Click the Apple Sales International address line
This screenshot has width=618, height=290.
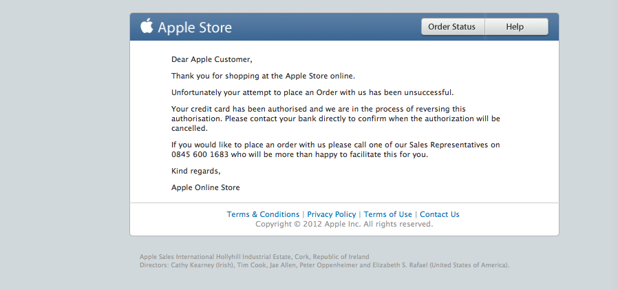[254, 257]
